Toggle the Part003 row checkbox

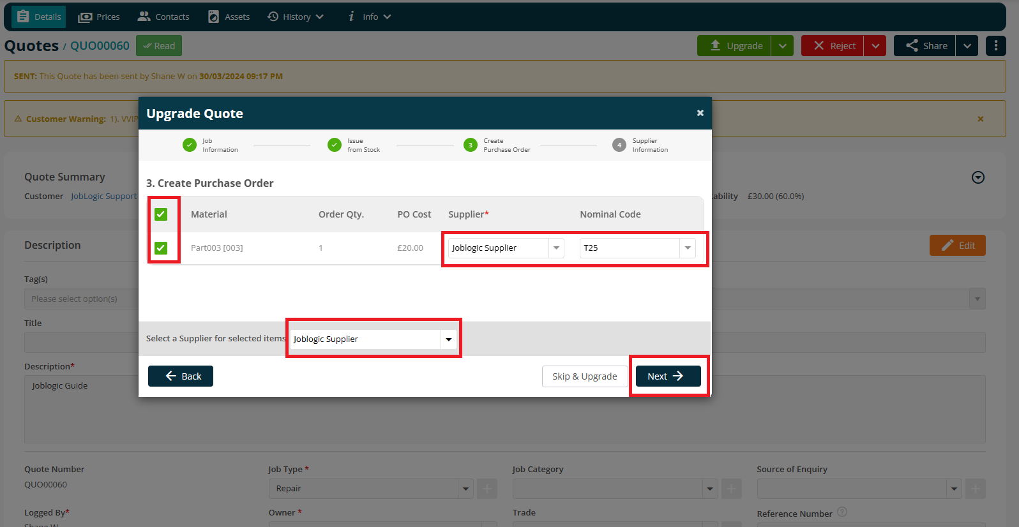[x=161, y=248]
